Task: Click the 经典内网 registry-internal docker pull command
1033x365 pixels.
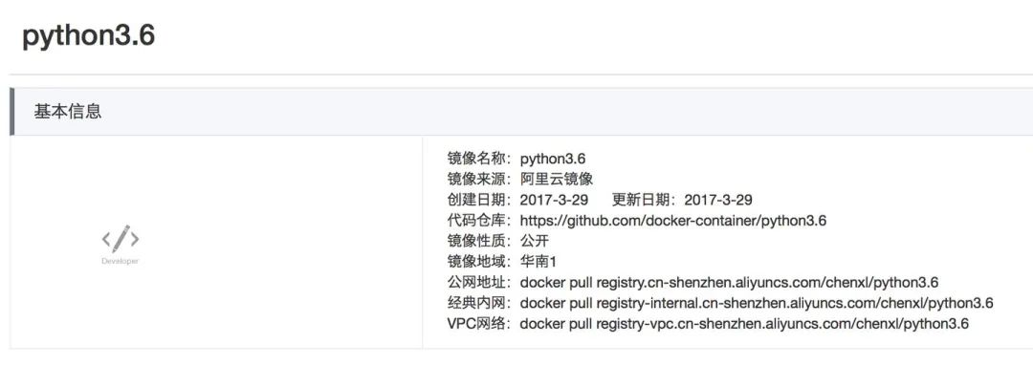Action: (x=757, y=303)
